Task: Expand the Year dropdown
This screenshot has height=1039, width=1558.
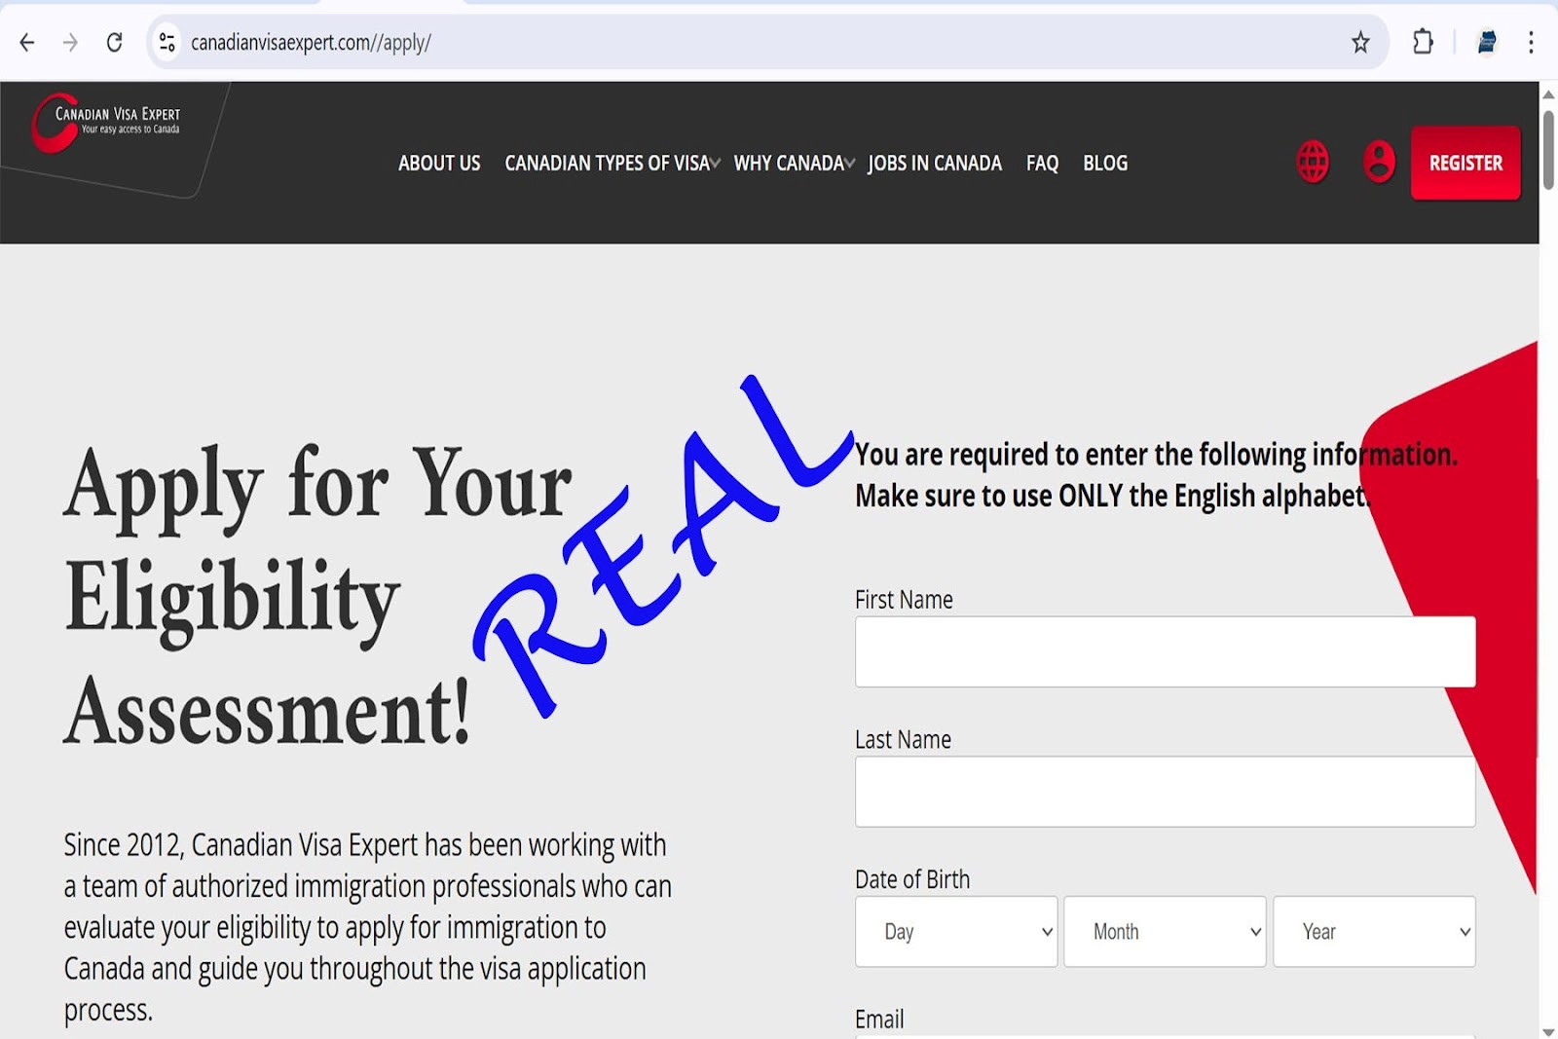Action: (x=1373, y=931)
